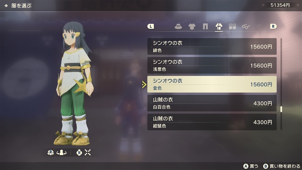
Task: Select the hat category icon
Action: coord(178,26)
